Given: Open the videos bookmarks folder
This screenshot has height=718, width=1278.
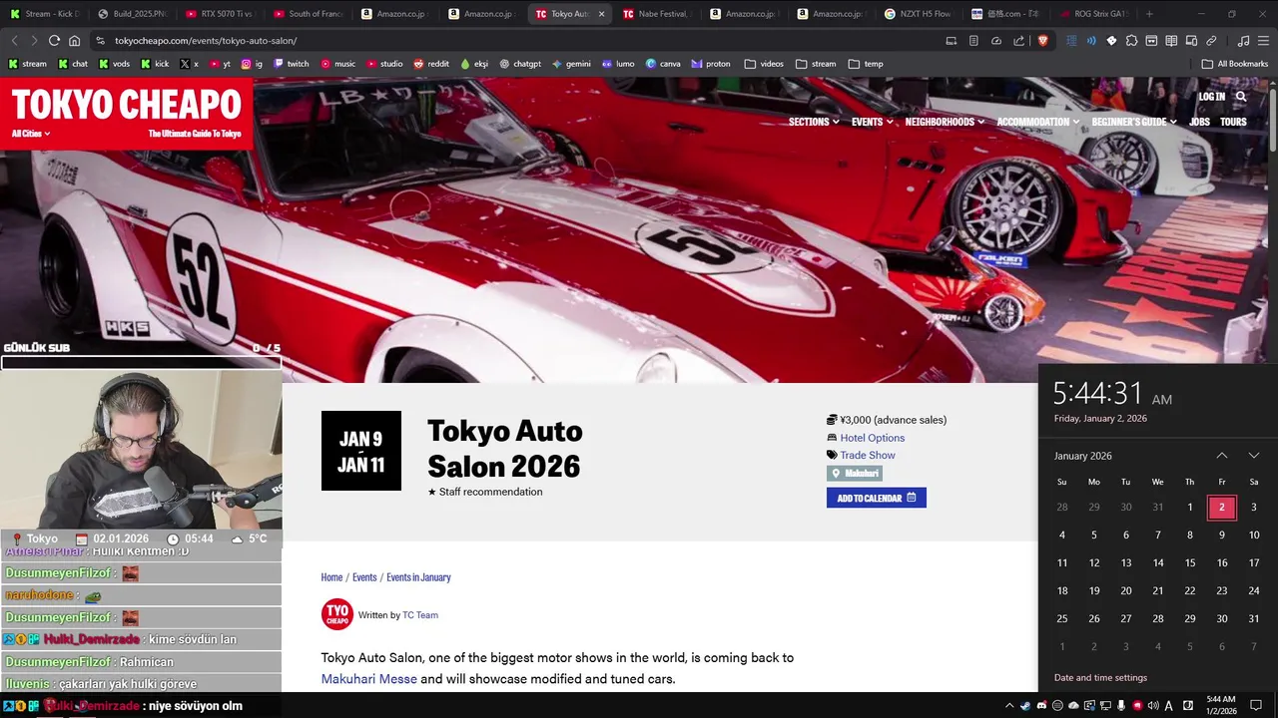Looking at the screenshot, I should click(764, 64).
